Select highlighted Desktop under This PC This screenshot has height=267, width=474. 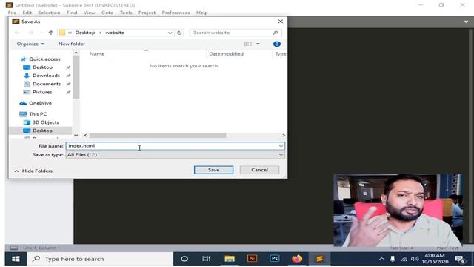click(x=42, y=131)
